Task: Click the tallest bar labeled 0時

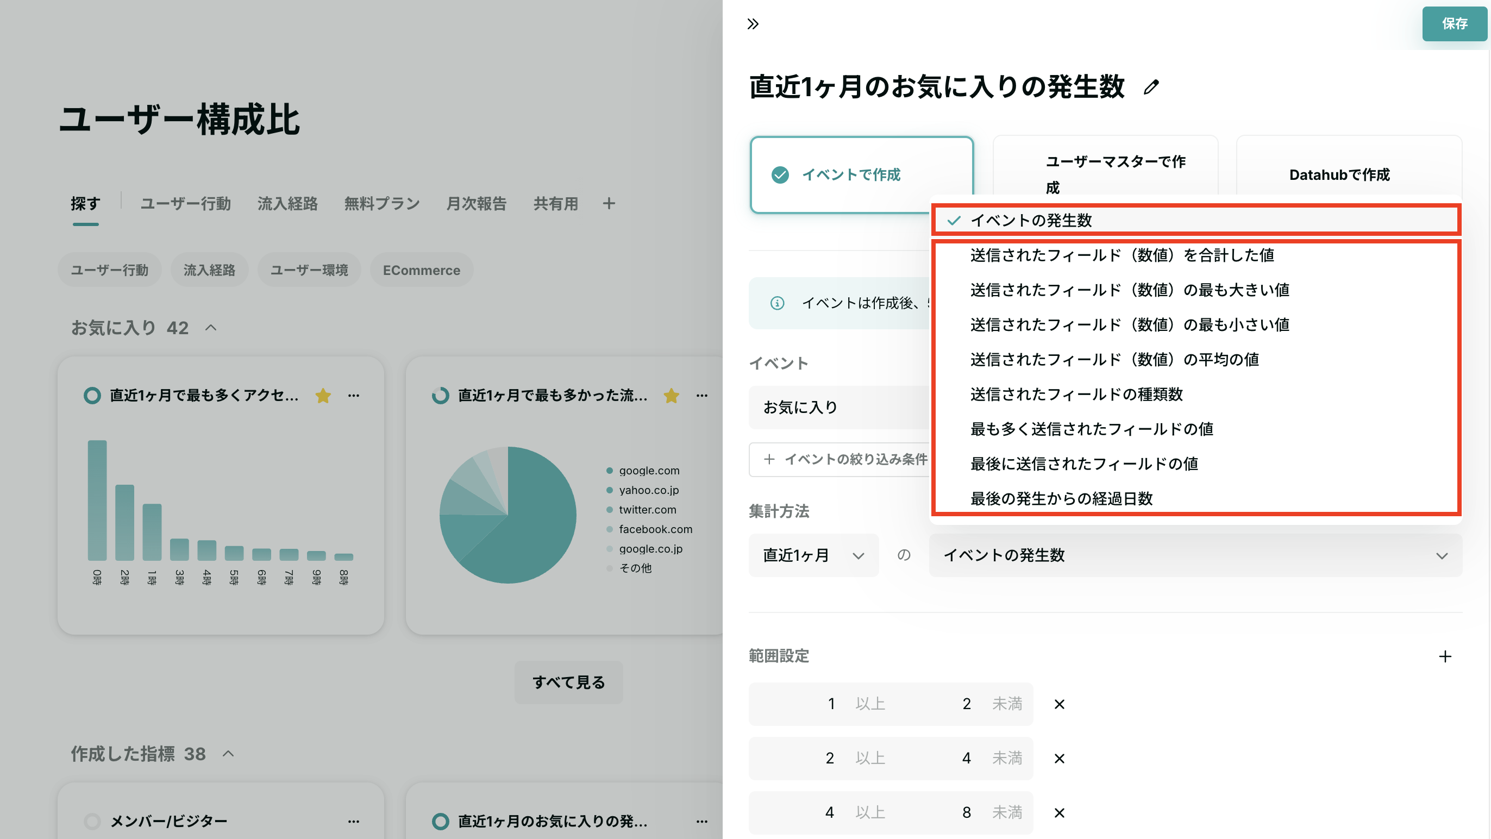Action: 97,500
